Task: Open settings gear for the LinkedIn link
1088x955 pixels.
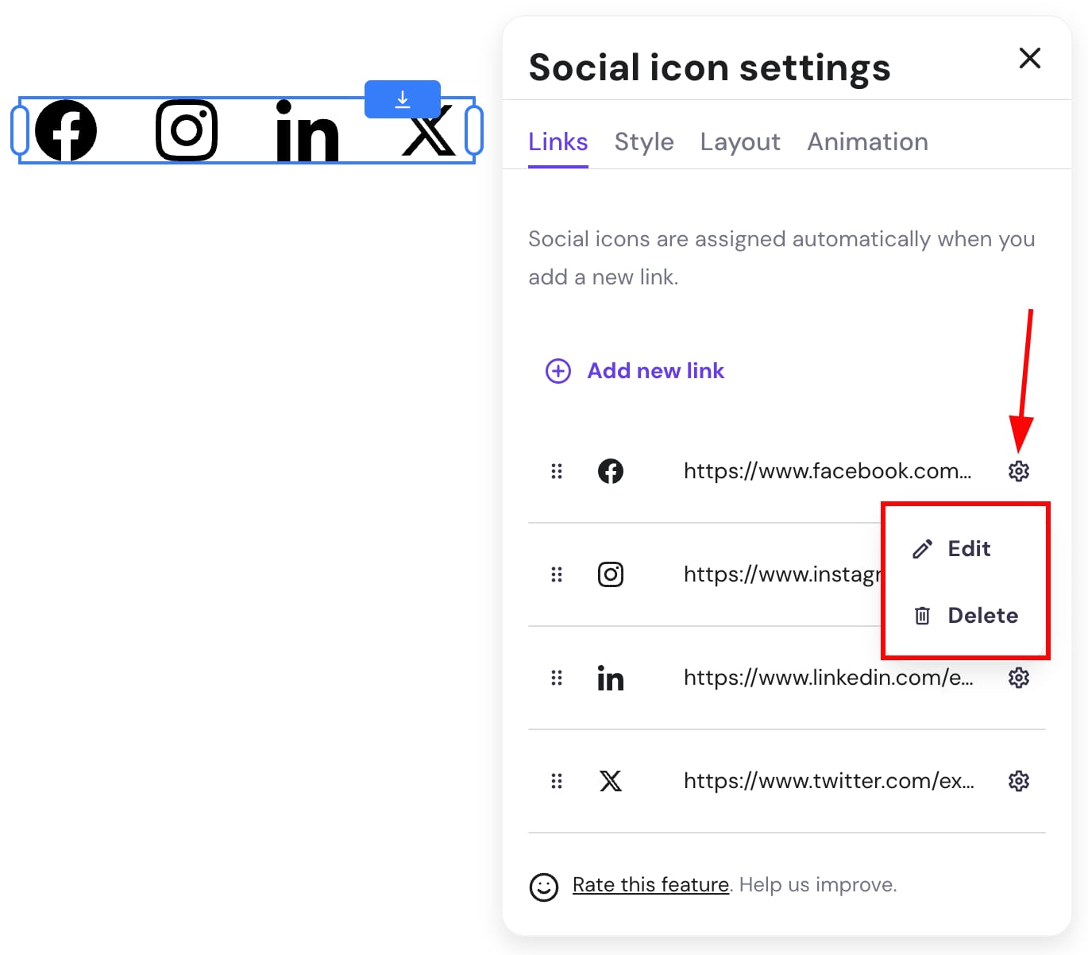Action: pyautogui.click(x=1019, y=678)
